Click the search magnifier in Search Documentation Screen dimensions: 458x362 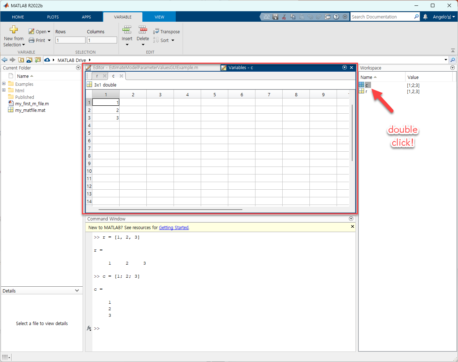416,17
